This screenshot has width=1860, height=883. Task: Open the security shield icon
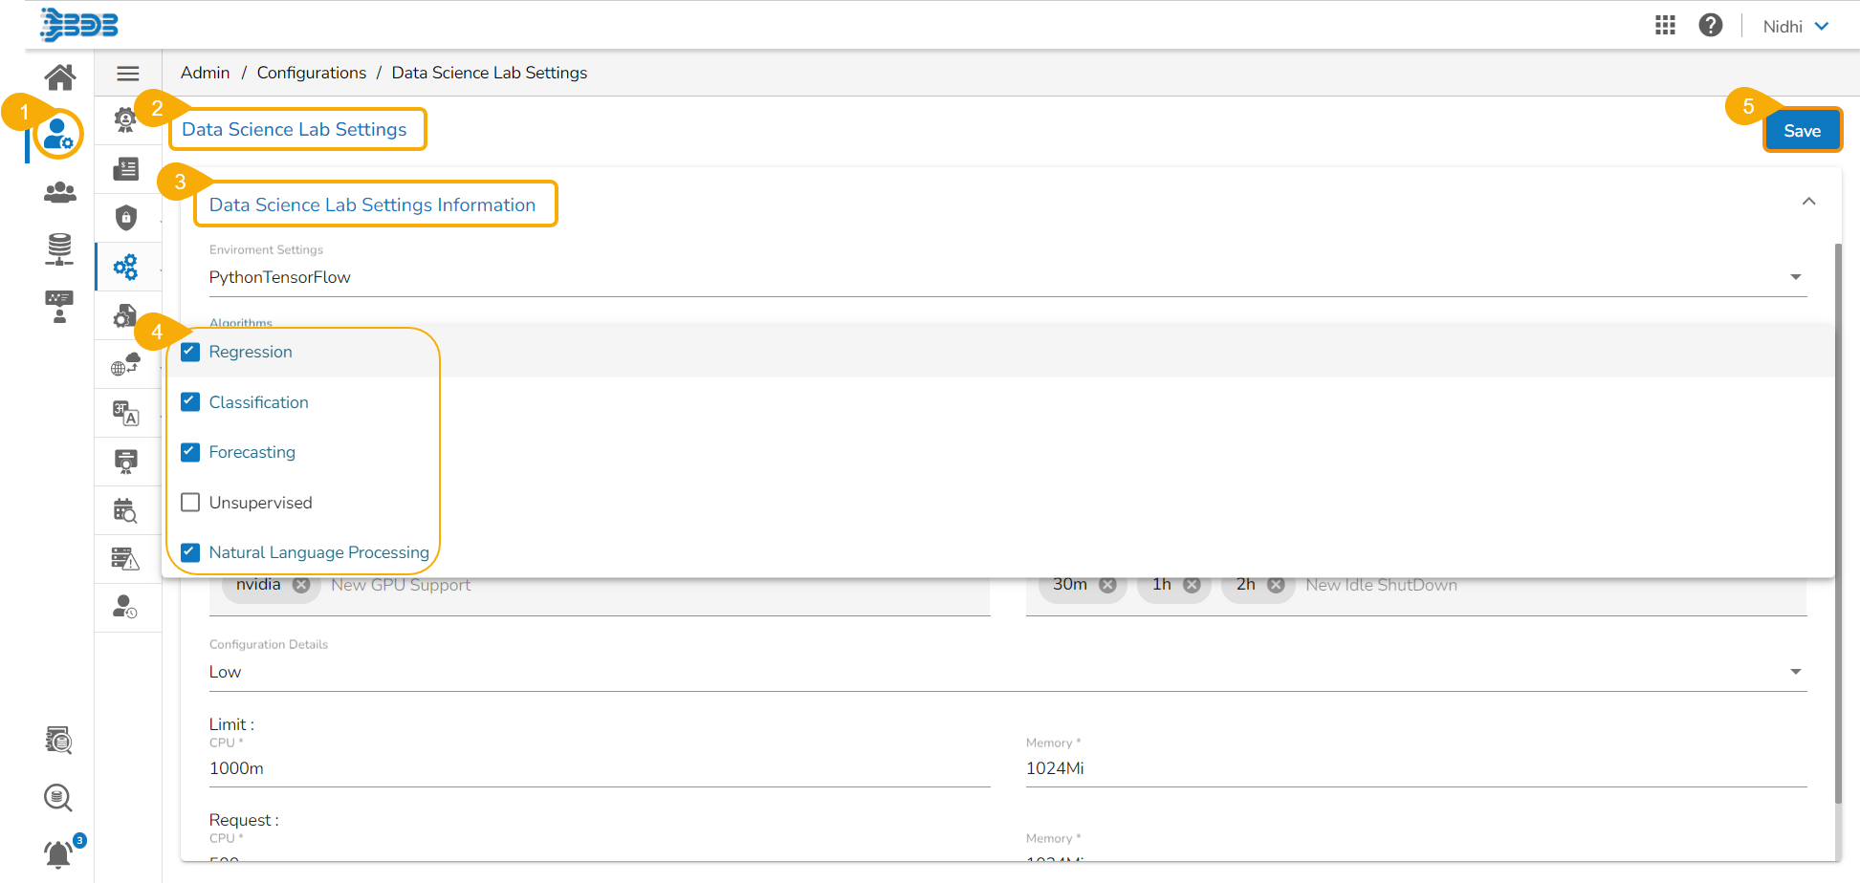click(126, 218)
